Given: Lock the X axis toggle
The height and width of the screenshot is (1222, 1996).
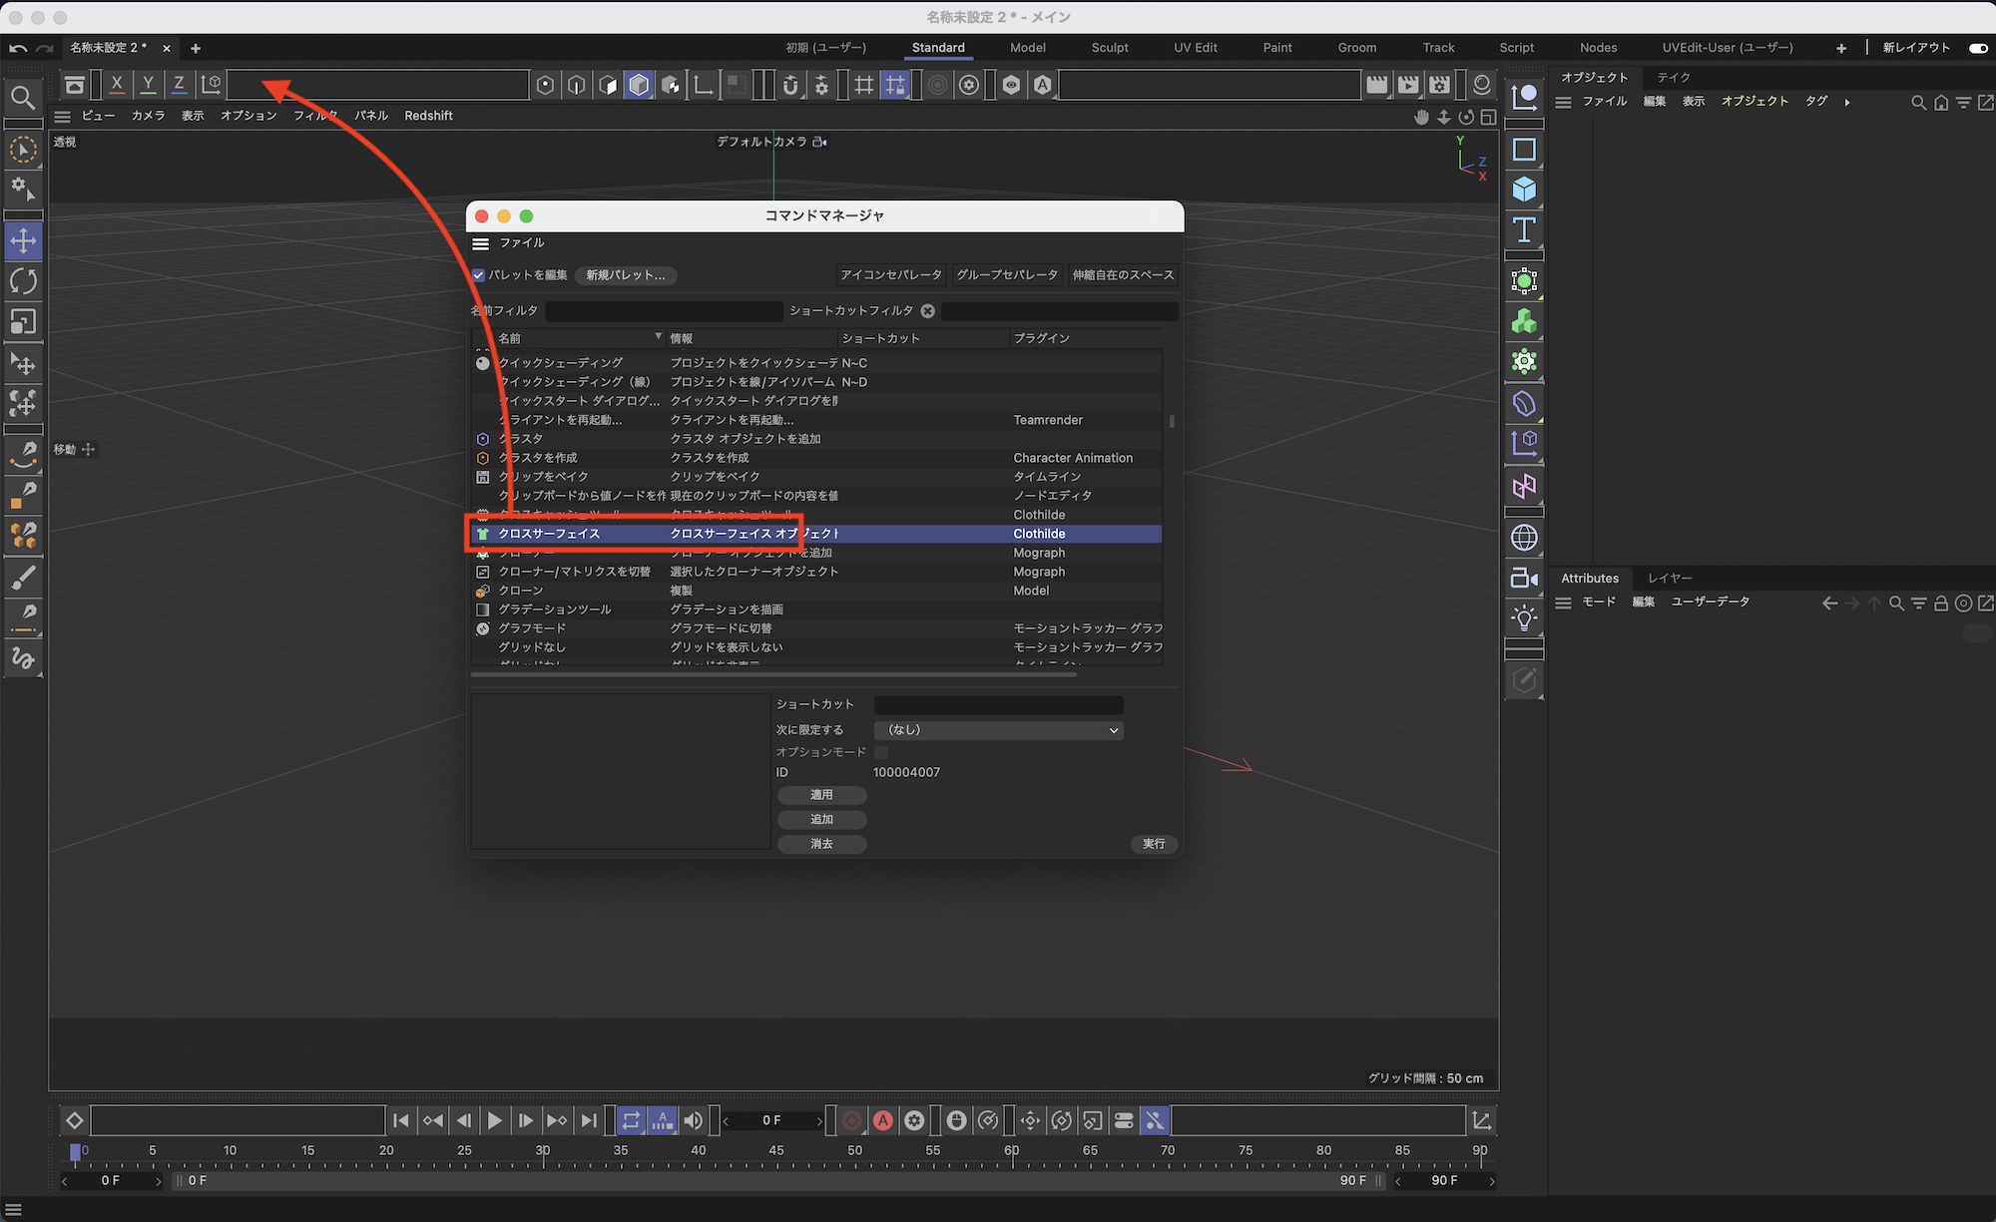Looking at the screenshot, I should [117, 85].
